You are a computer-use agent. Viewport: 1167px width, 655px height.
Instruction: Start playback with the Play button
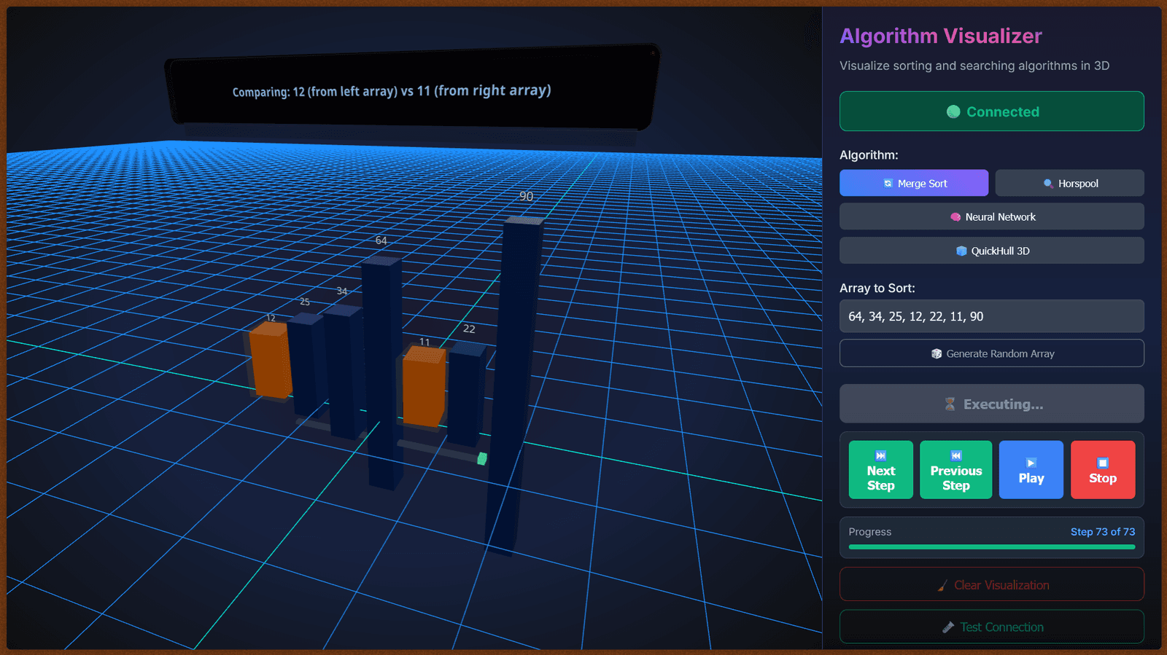(1031, 470)
